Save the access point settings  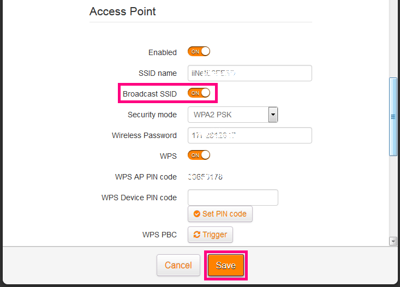coord(225,265)
